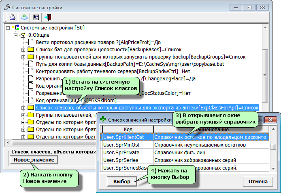The height and width of the screenshot is (193, 281).
Task: Click the exit door icon in the toolbar
Action: (47, 17)
